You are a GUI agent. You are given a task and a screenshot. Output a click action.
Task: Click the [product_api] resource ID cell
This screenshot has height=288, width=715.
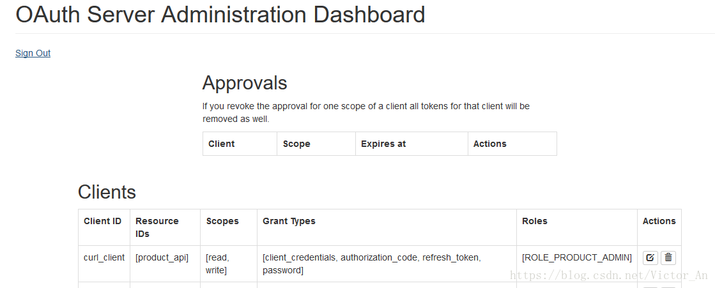(162, 258)
